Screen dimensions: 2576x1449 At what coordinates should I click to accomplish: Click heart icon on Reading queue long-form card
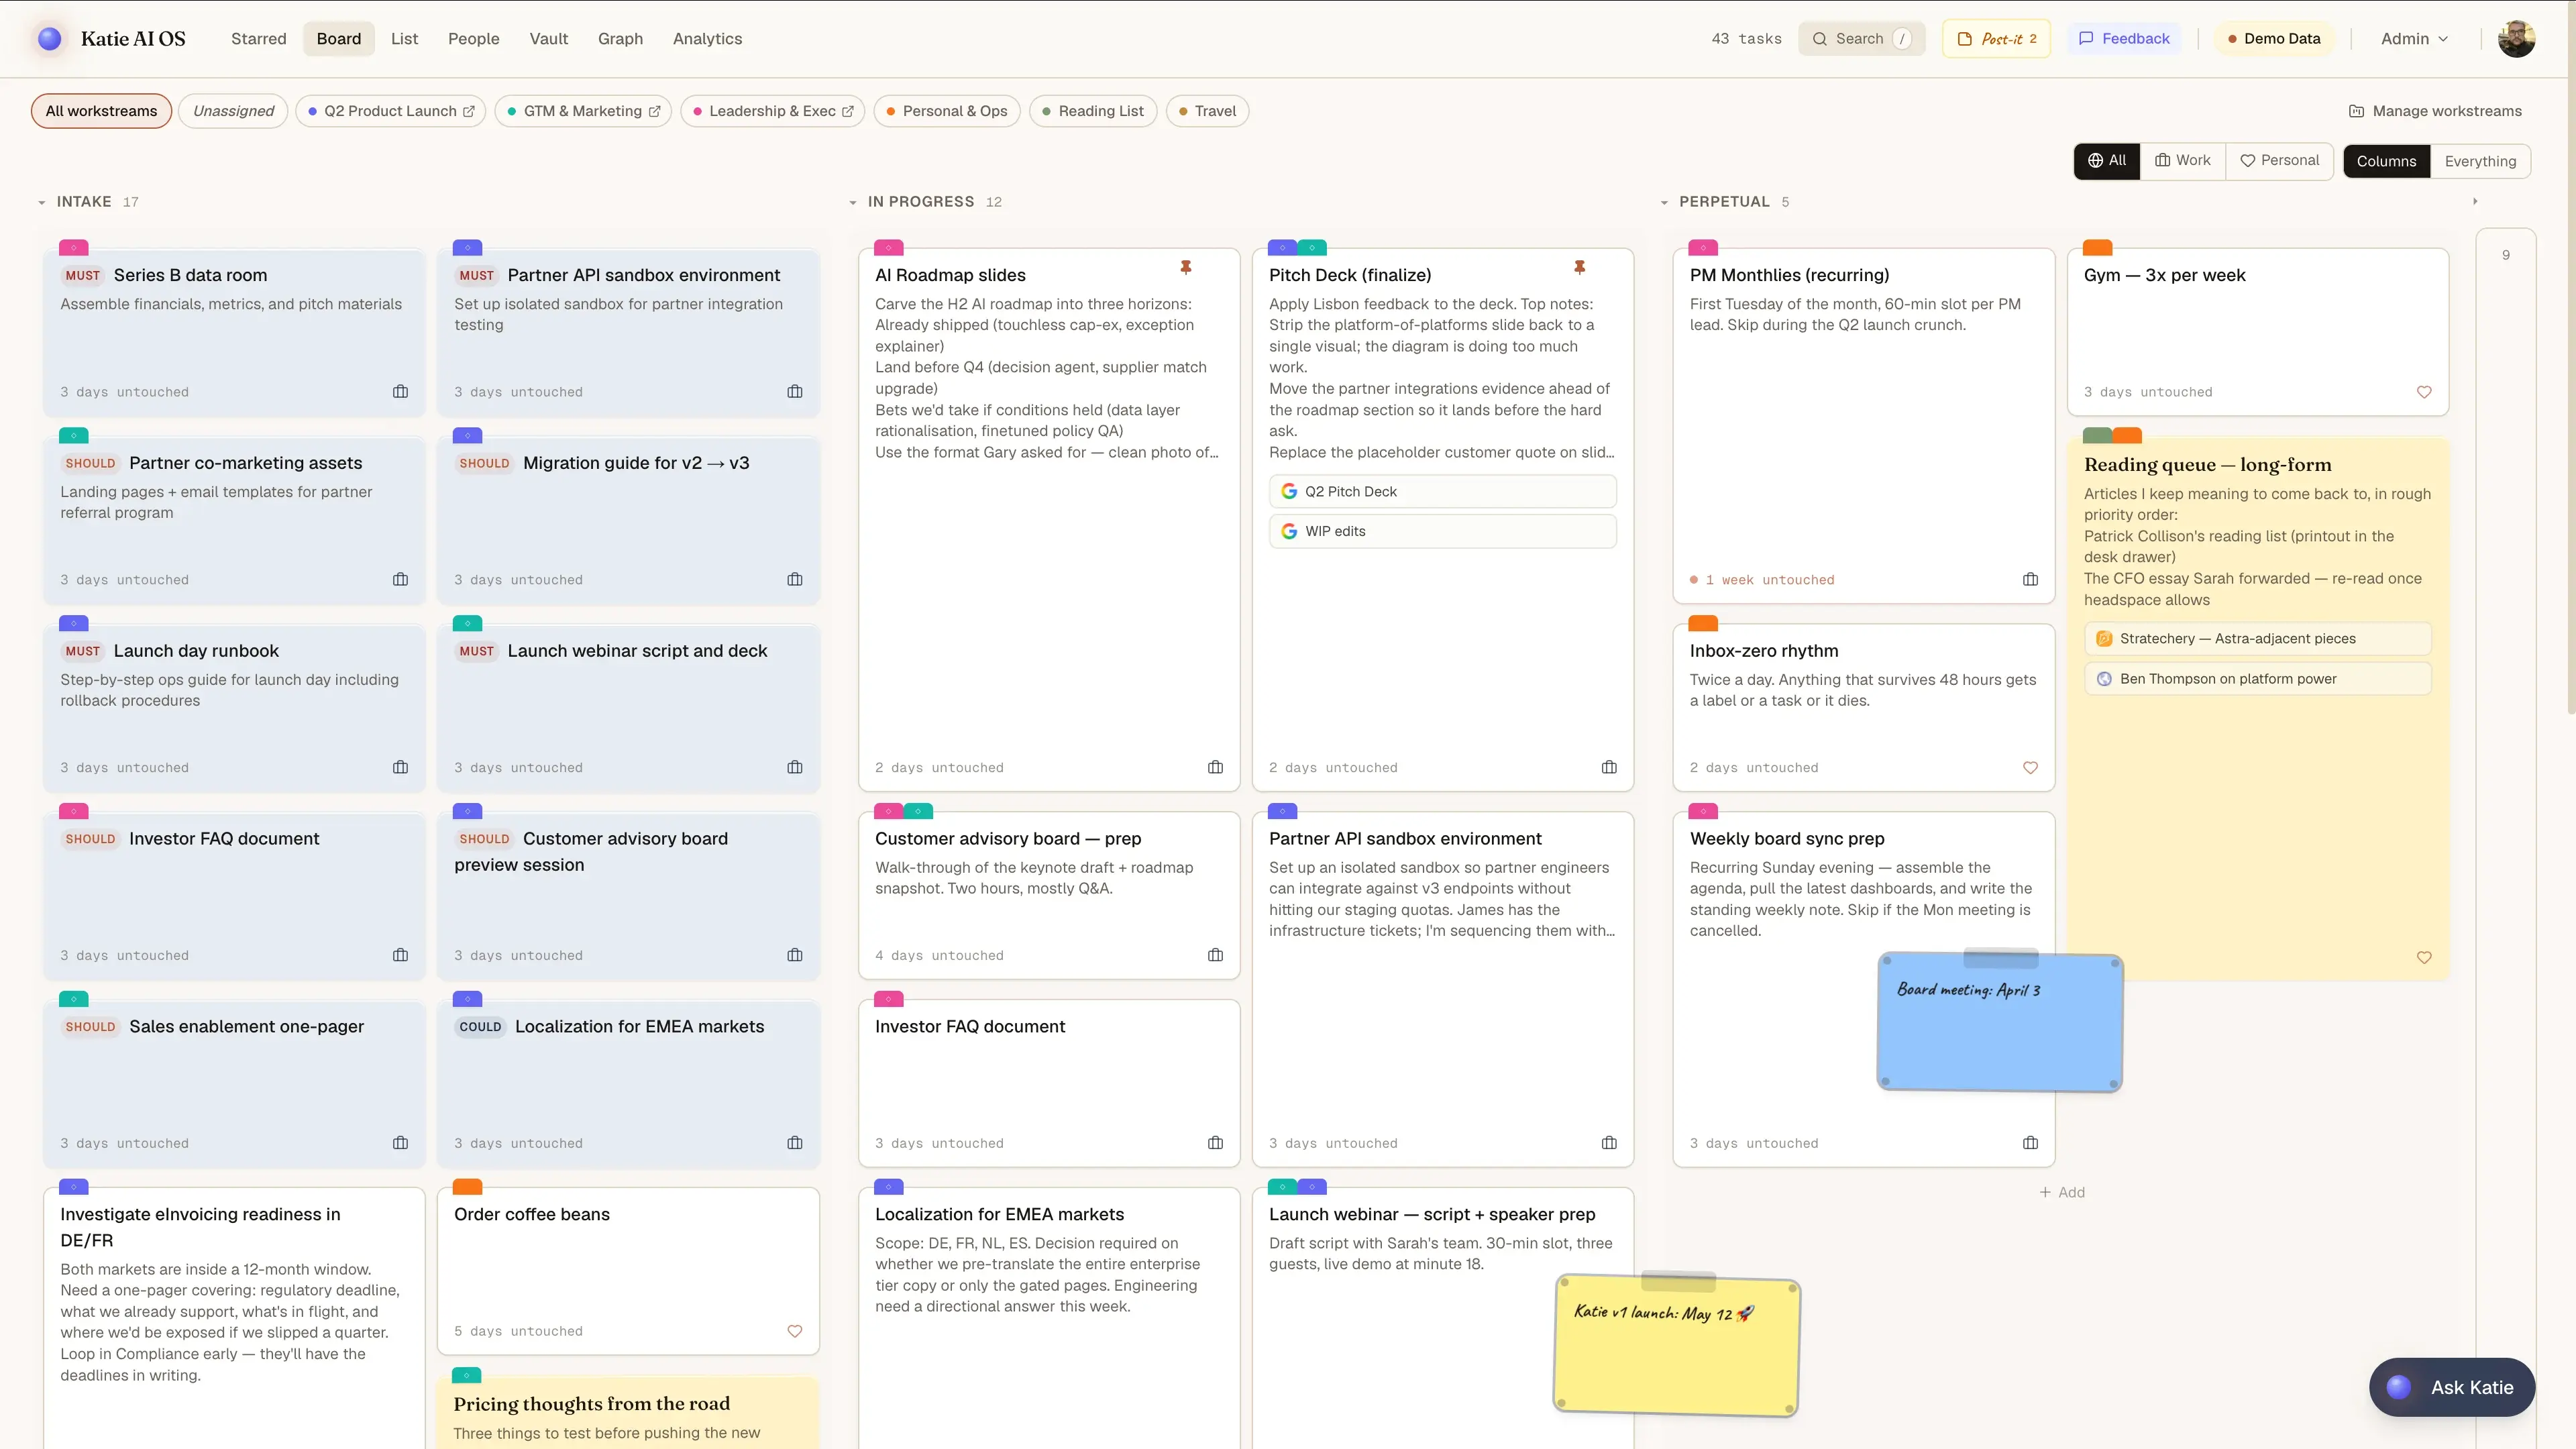pyautogui.click(x=2424, y=957)
